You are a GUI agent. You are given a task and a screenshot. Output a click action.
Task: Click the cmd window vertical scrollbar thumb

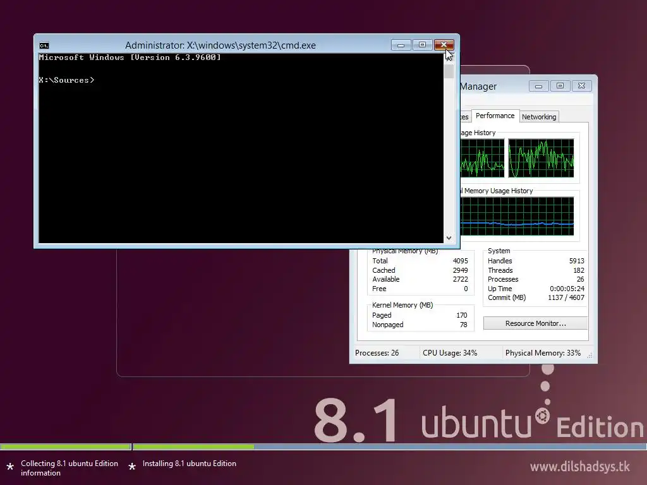point(449,71)
